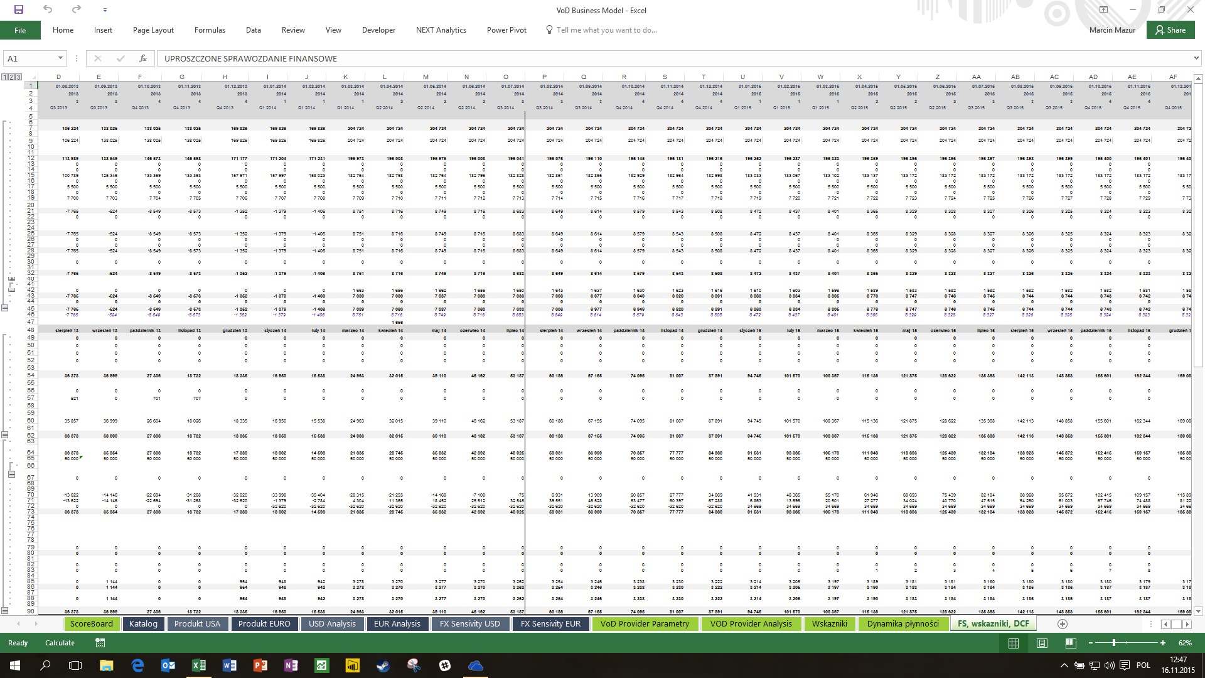Image resolution: width=1205 pixels, height=678 pixels.
Task: Expand the formula bar chevron
Action: click(x=1196, y=58)
